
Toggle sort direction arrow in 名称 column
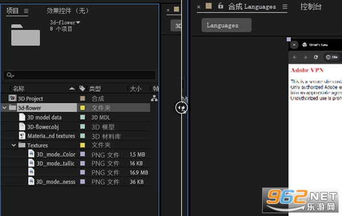[72, 88]
